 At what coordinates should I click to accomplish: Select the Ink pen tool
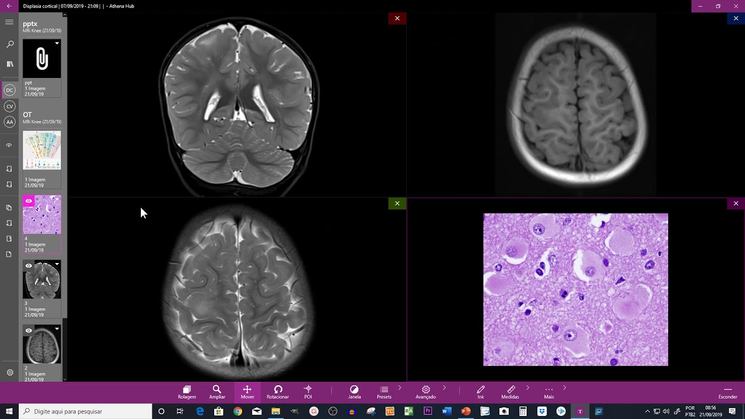pyautogui.click(x=481, y=392)
